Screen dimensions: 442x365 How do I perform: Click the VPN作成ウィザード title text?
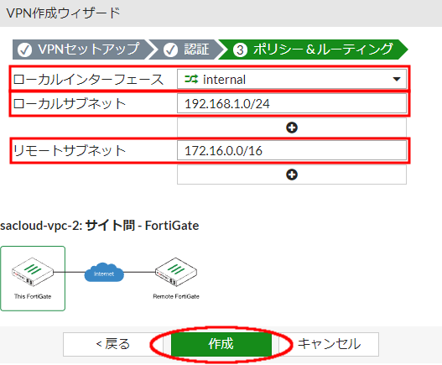click(x=64, y=13)
